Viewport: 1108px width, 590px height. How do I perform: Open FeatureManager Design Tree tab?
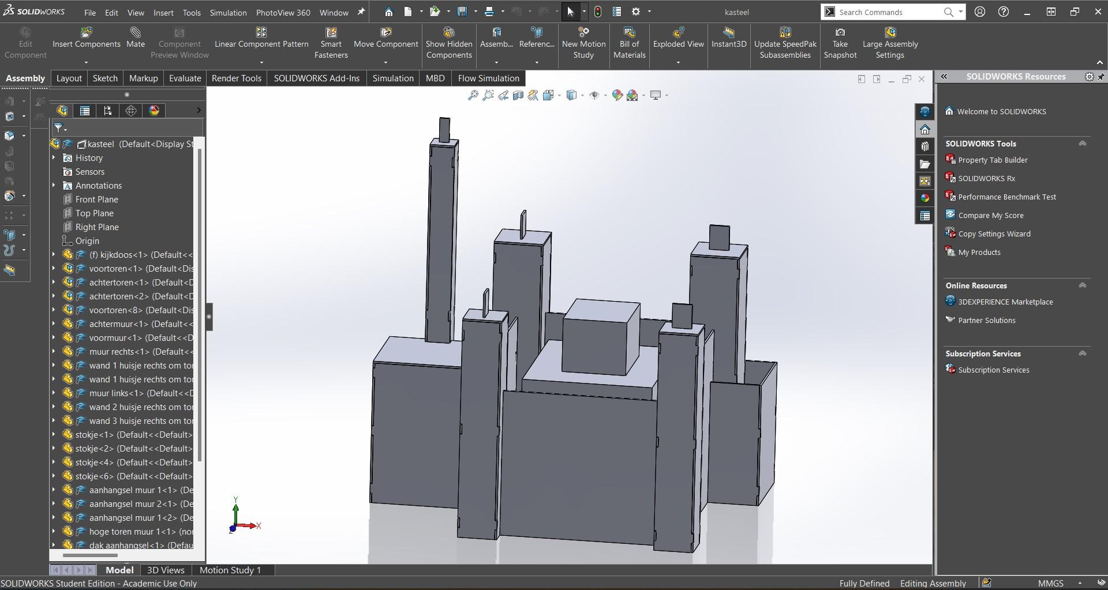(62, 111)
